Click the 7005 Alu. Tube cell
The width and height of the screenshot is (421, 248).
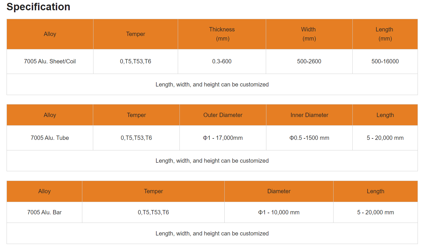[x=50, y=138]
